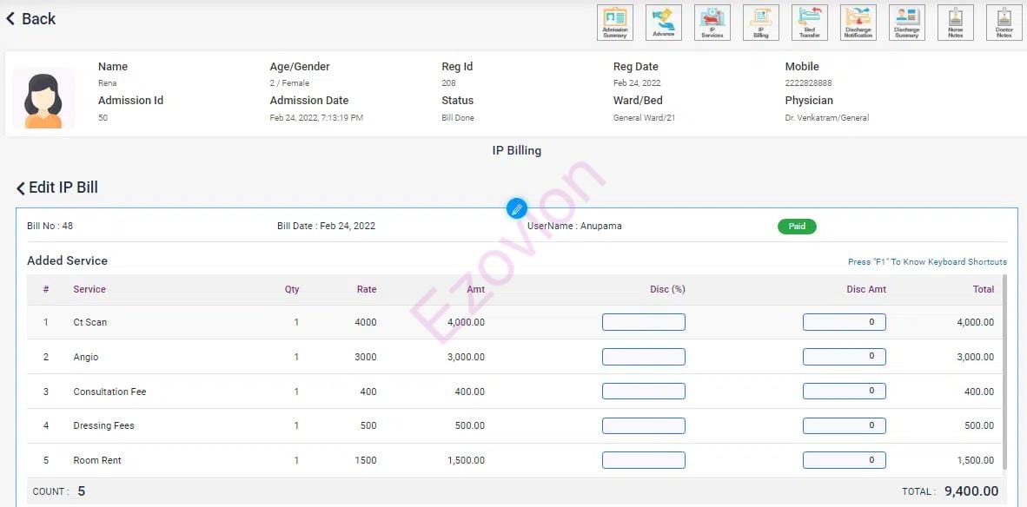The width and height of the screenshot is (1027, 507).
Task: Click the green Paid status badge
Action: coord(797,227)
